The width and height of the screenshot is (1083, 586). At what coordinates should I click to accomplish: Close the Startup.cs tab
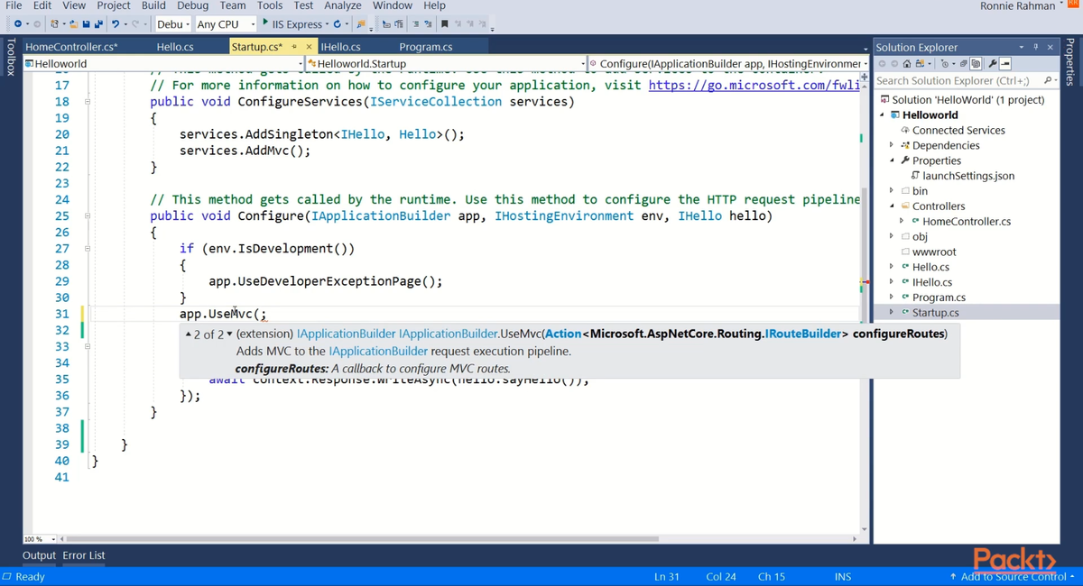(309, 47)
